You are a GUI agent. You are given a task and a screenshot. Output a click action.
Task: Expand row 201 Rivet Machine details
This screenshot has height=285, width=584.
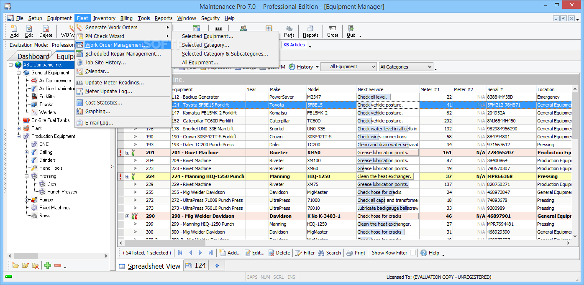127,153
